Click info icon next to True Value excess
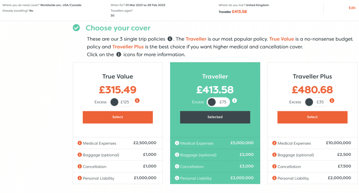The height and width of the screenshot is (193, 359). point(137,101)
